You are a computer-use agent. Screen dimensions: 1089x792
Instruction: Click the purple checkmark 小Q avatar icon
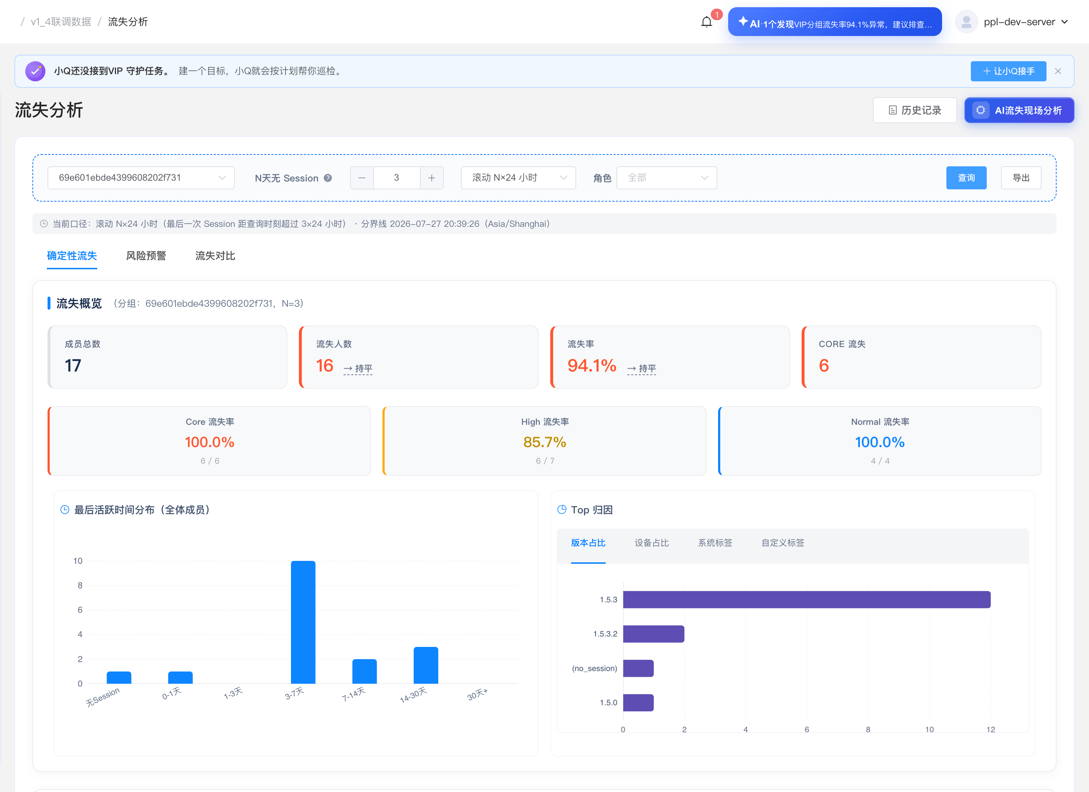[35, 71]
